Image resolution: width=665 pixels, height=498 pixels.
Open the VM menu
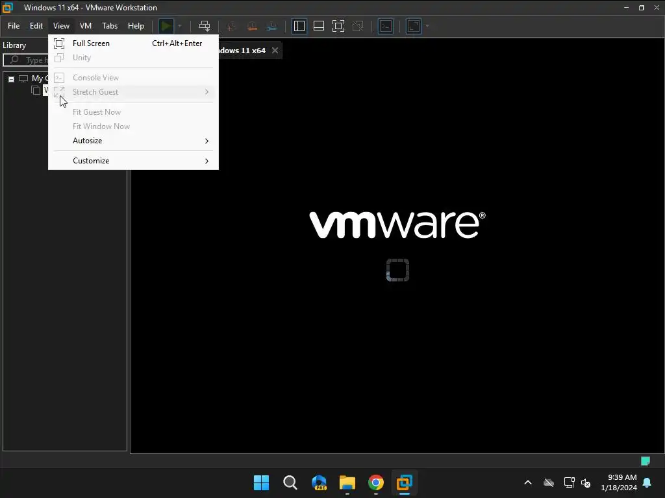point(86,26)
